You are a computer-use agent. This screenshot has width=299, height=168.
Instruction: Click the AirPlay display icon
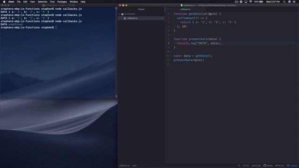[x=246, y=2]
